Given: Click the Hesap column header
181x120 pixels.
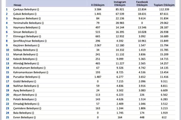Looking at the screenshot, I should coord(17,5).
